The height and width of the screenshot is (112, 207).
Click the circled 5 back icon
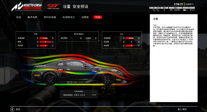click(12, 109)
